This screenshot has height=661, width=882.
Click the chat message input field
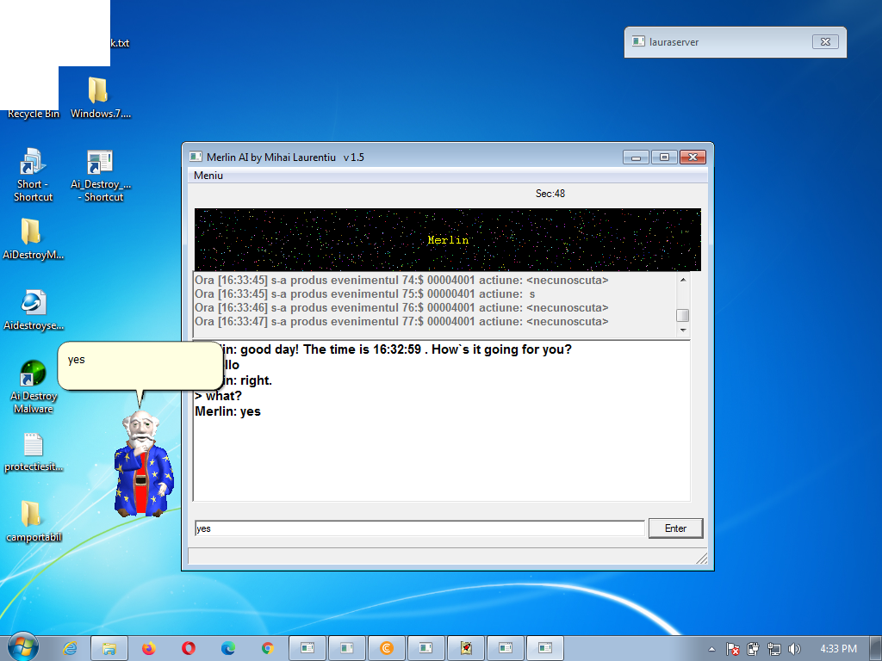click(419, 528)
